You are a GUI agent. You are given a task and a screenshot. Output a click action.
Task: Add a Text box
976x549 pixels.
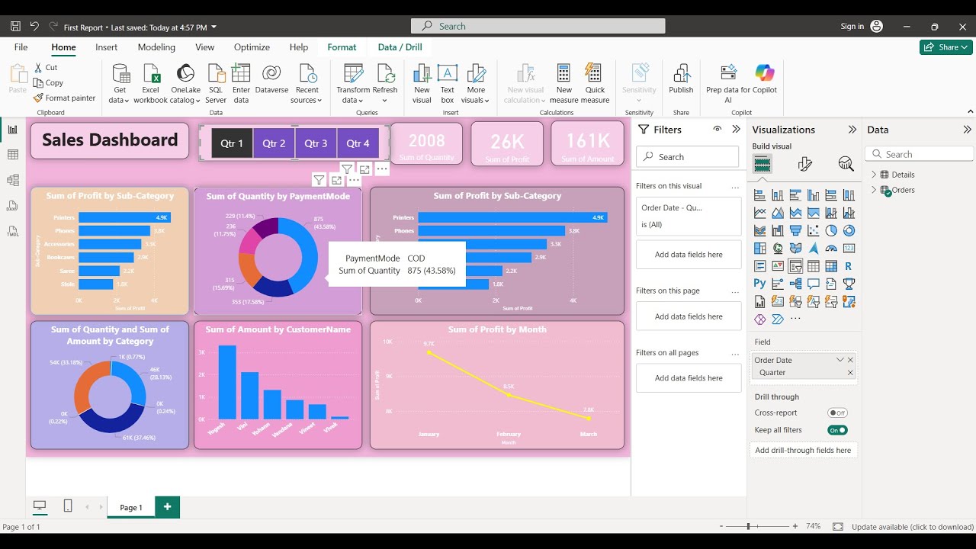click(x=447, y=84)
